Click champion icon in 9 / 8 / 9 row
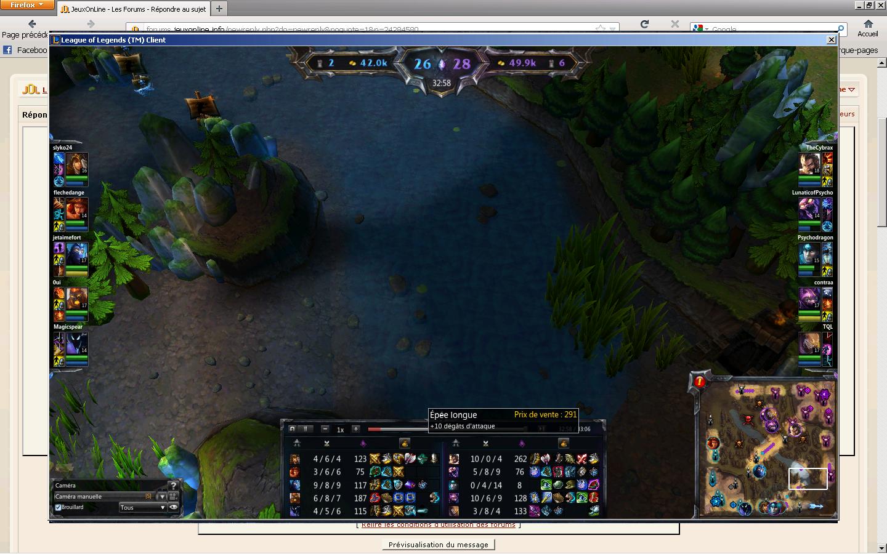The image size is (887, 554). click(294, 485)
